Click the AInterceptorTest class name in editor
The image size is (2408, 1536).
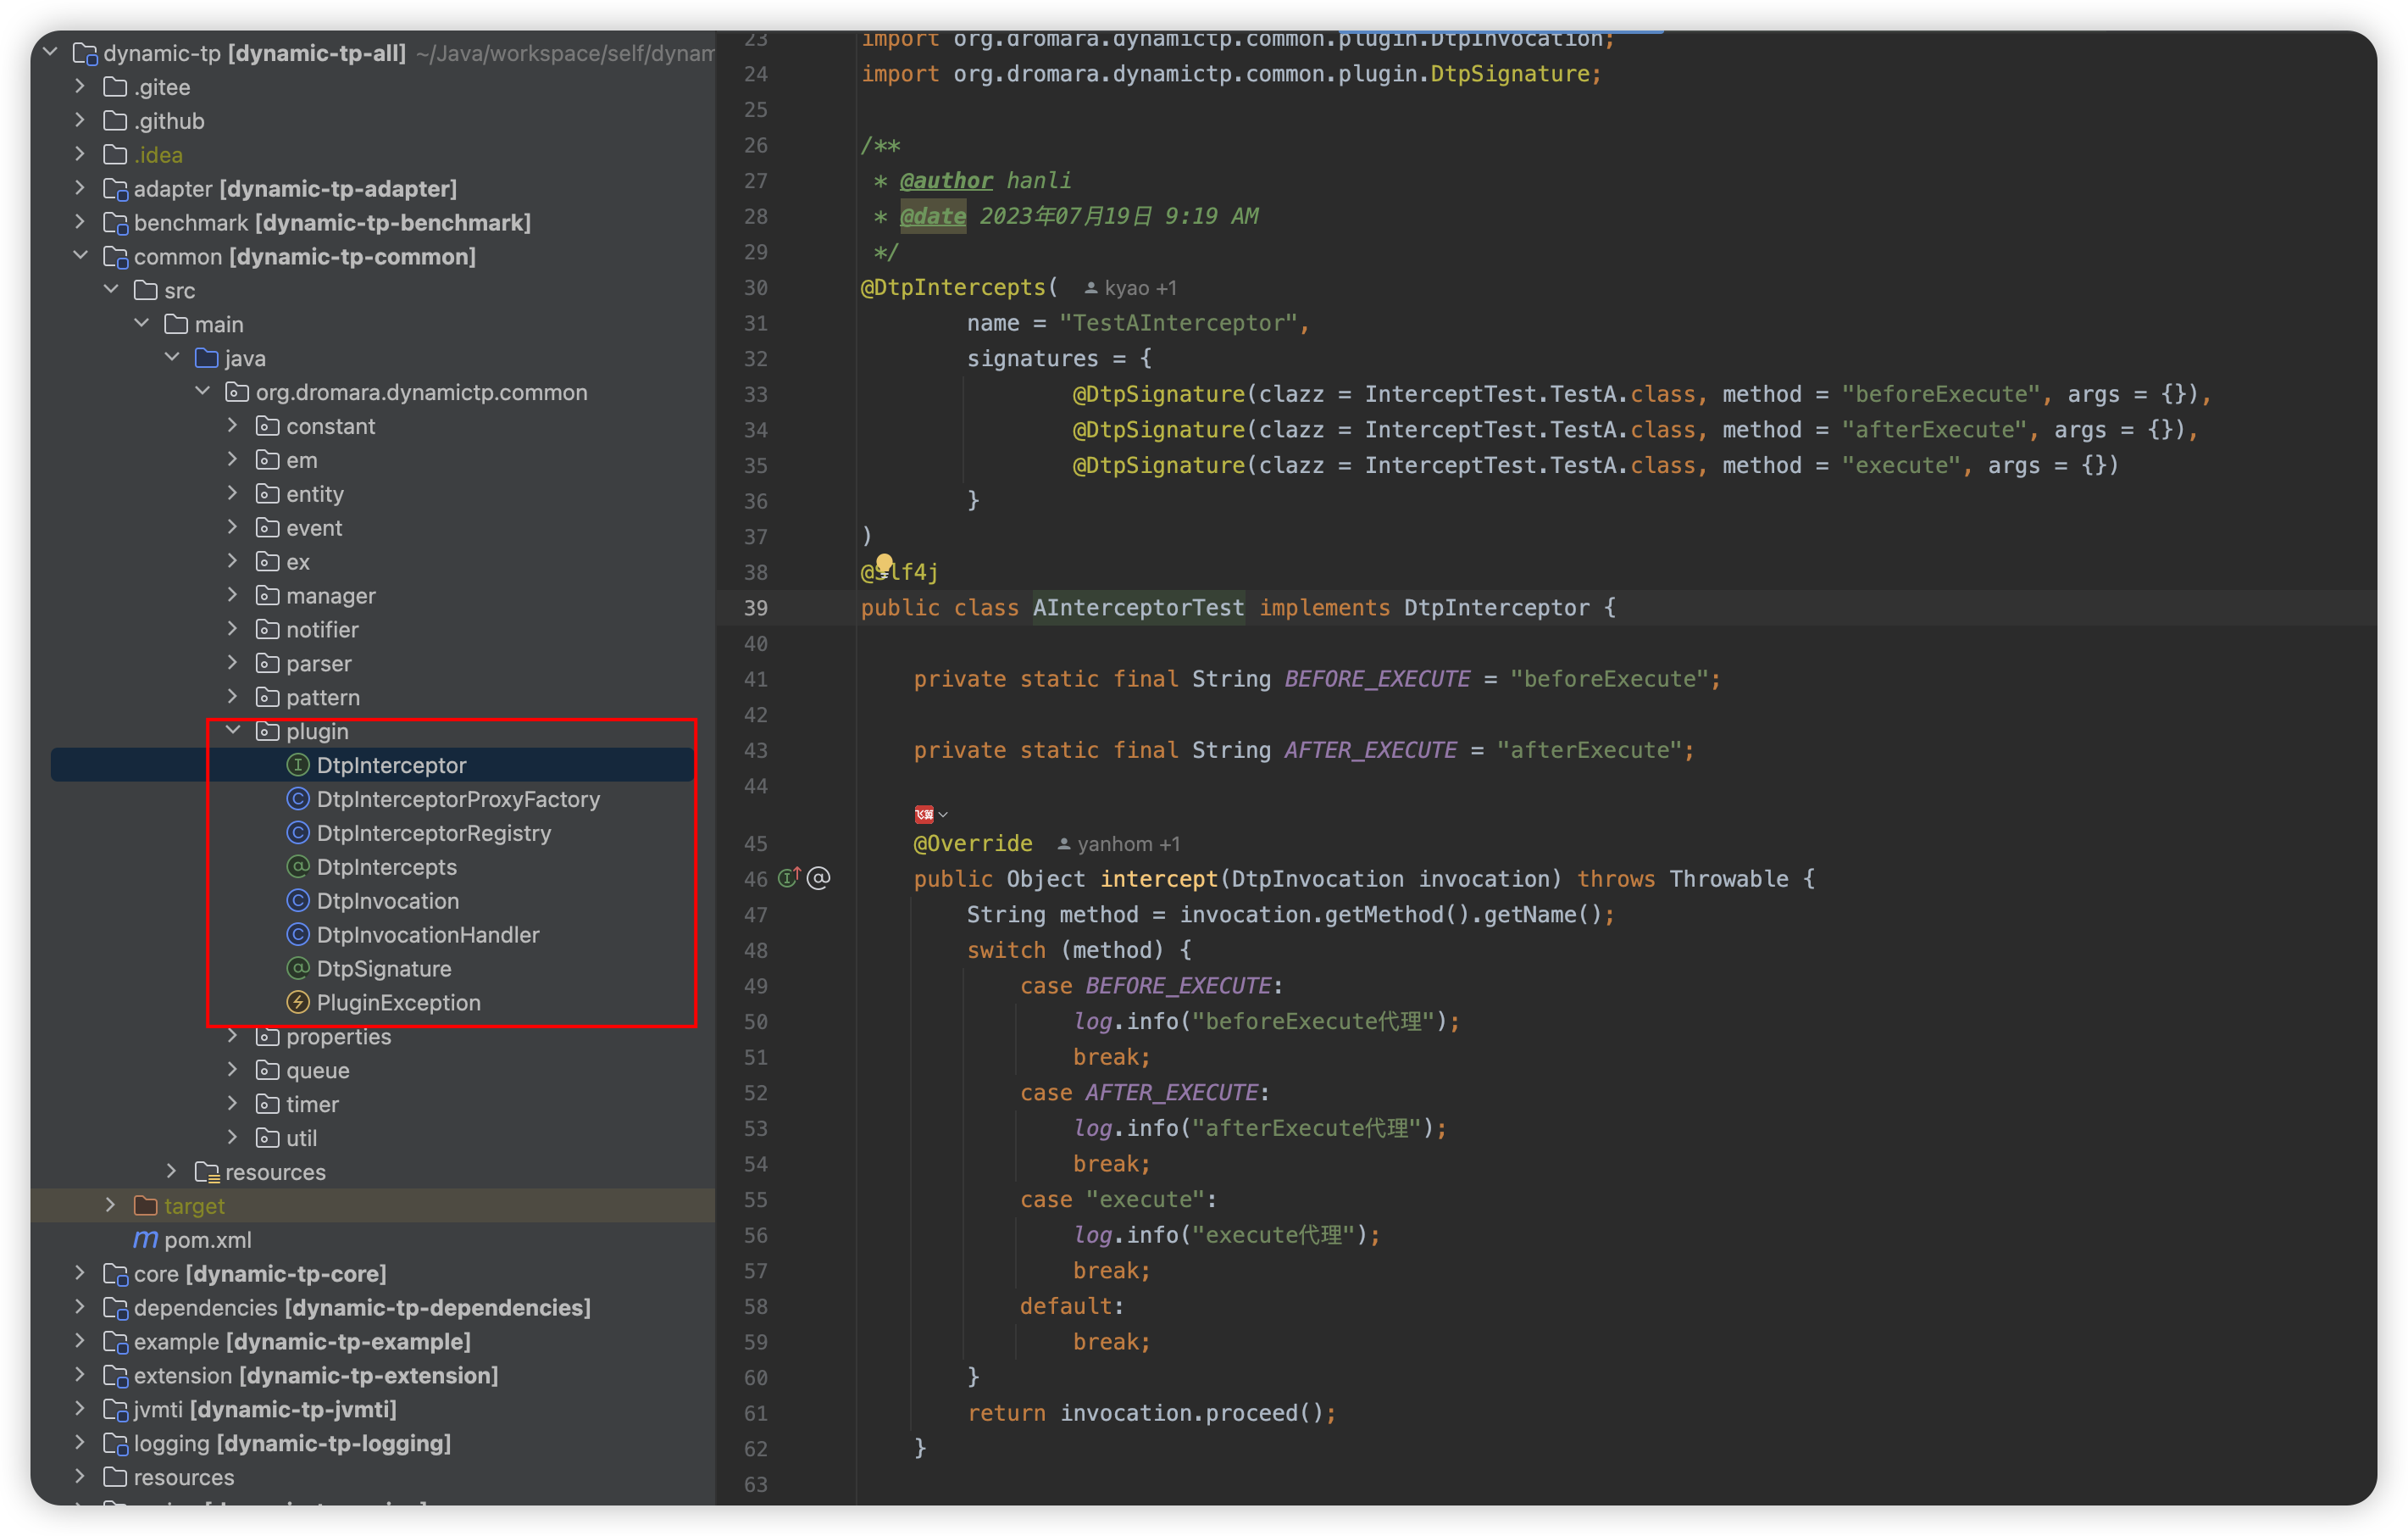[1138, 608]
